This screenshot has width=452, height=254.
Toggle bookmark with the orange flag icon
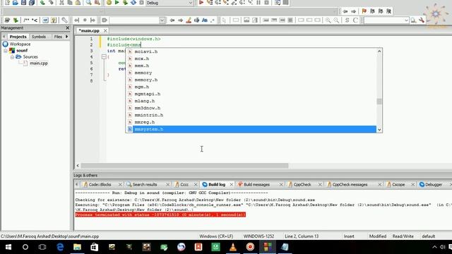[x=364, y=11]
